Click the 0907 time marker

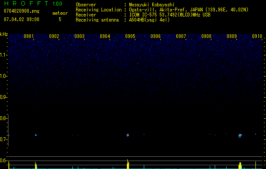click(x=181, y=36)
